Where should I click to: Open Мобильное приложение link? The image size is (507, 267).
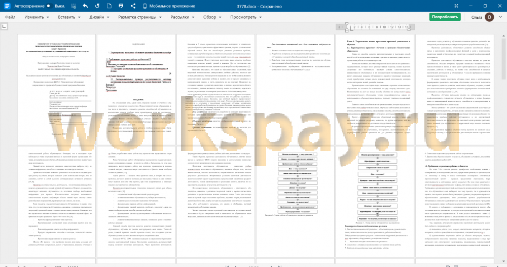(169, 6)
